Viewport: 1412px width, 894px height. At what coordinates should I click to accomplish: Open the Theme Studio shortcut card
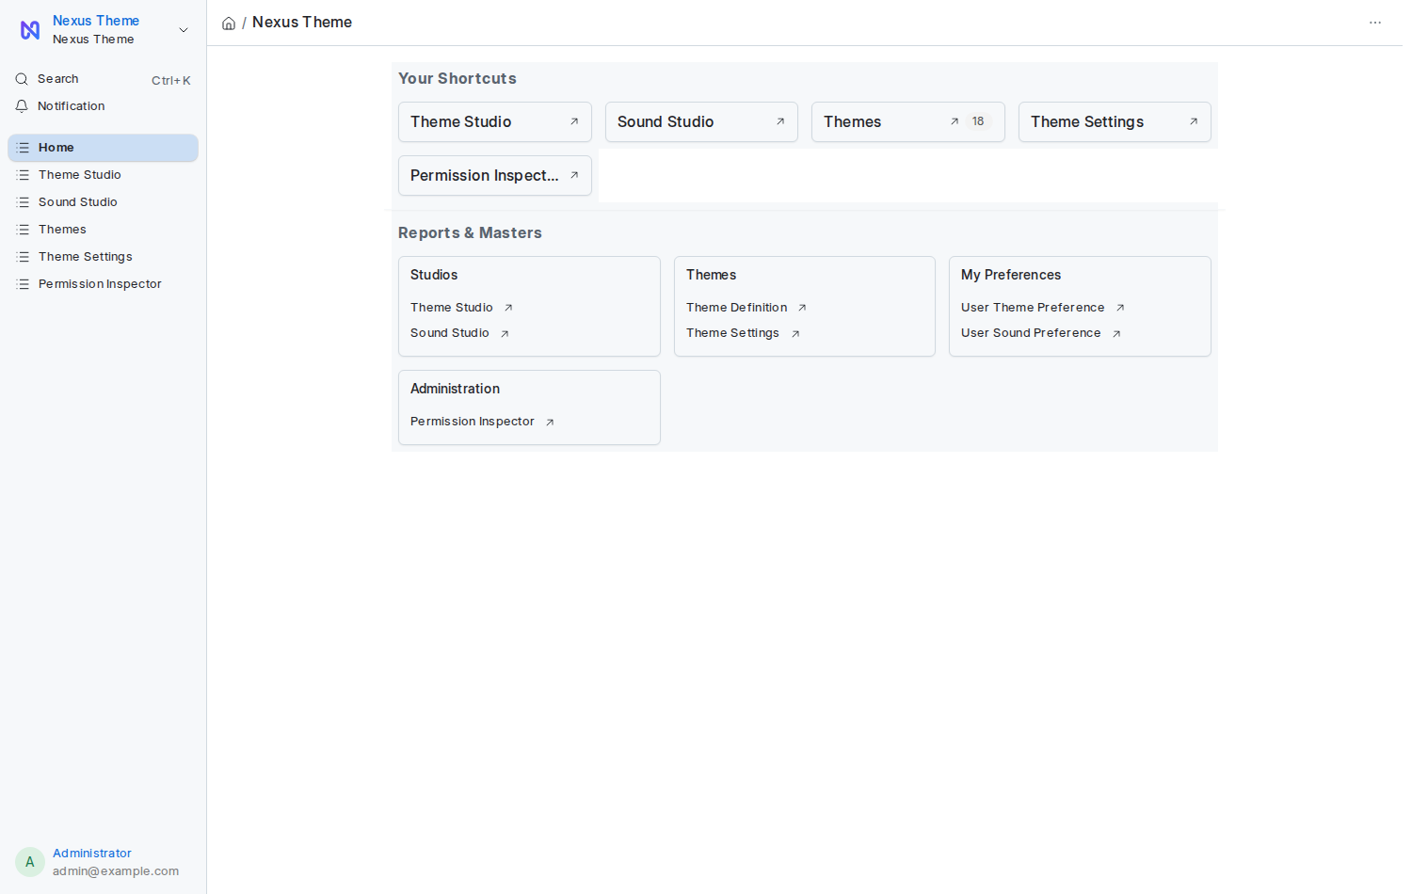click(495, 122)
